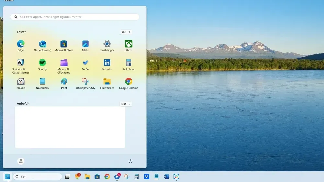Launch Spotify from the Start menu

(x=42, y=63)
